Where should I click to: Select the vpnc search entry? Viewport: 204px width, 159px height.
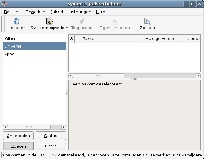35,54
